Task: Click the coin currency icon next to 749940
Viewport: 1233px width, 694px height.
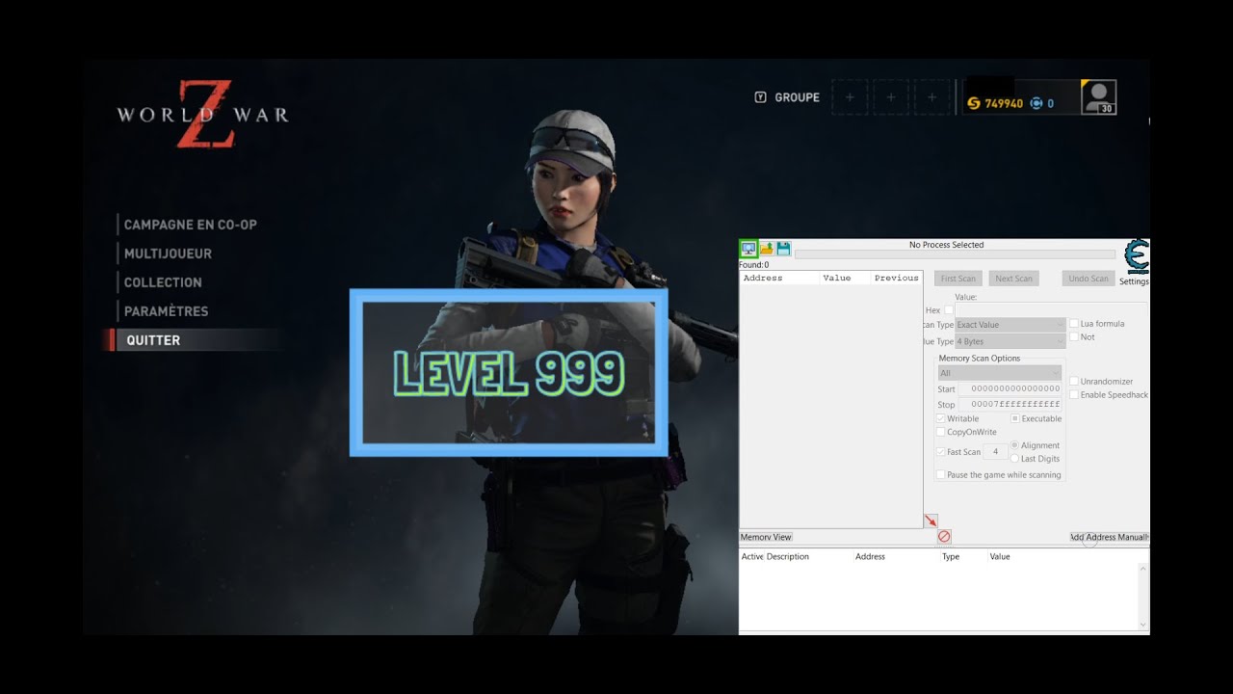Action: 974,103
